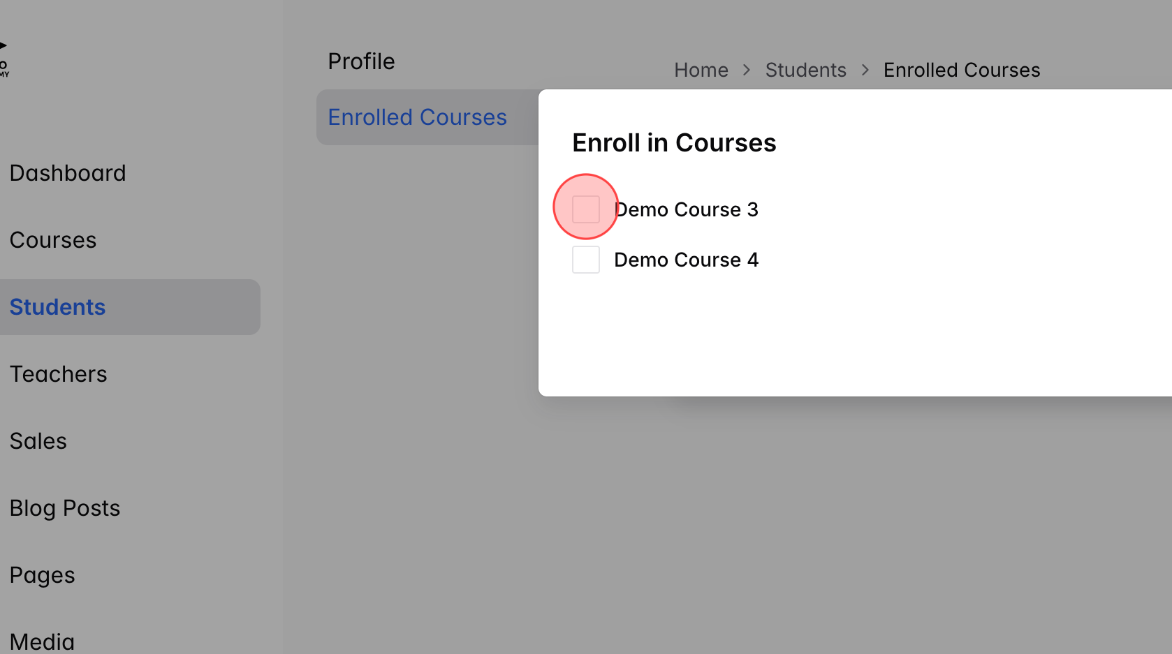Click the Enroll in Courses dialog heading
The image size is (1172, 654).
tap(674, 142)
